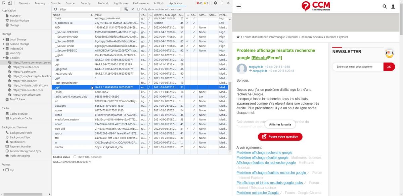Select the _pbjs_userid_consent_data cookie row
Viewport: 403px width, 196px height.
(x=140, y=96)
